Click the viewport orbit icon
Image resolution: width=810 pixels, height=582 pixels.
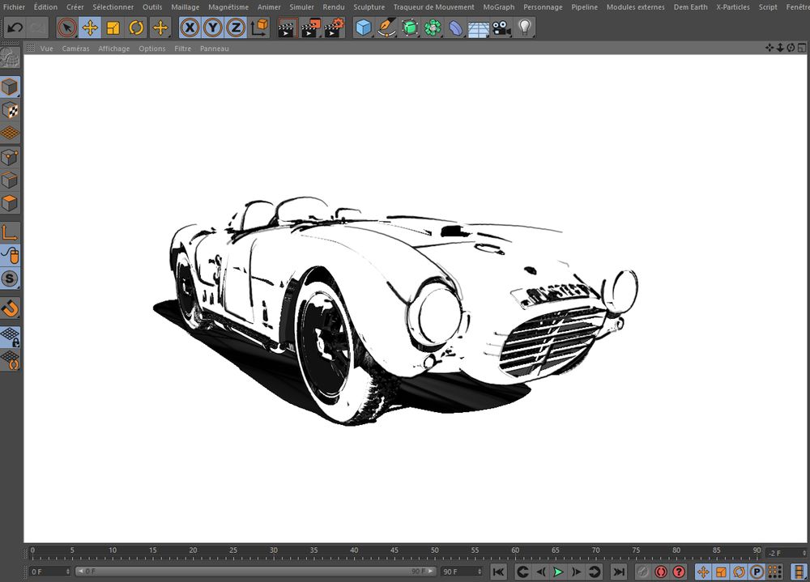[791, 48]
